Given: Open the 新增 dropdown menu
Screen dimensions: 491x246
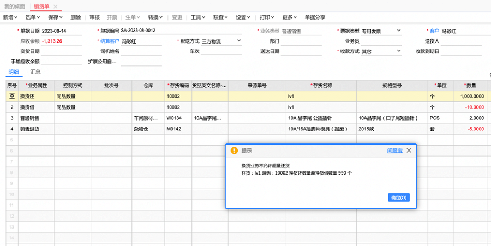Looking at the screenshot, I should pyautogui.click(x=10, y=17).
